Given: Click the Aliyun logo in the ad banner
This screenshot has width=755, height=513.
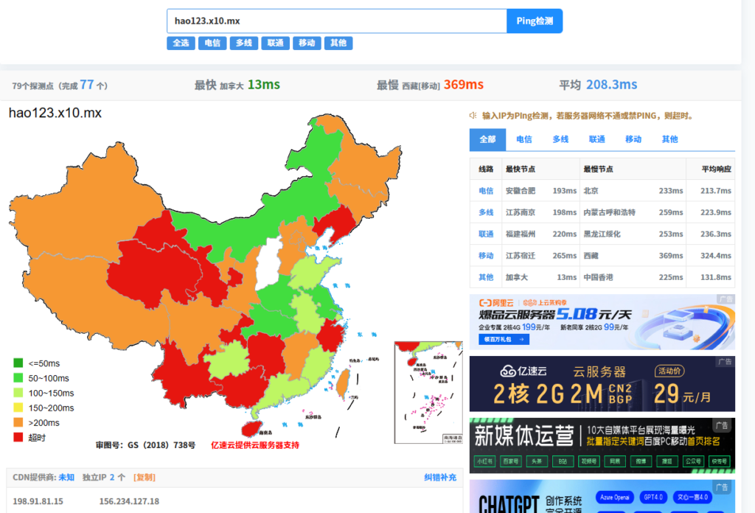Looking at the screenshot, I should click(497, 303).
